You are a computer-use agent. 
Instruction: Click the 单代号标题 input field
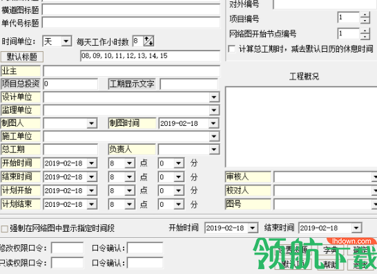(131, 23)
